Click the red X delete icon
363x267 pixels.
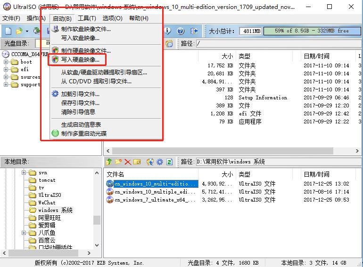click(128, 162)
